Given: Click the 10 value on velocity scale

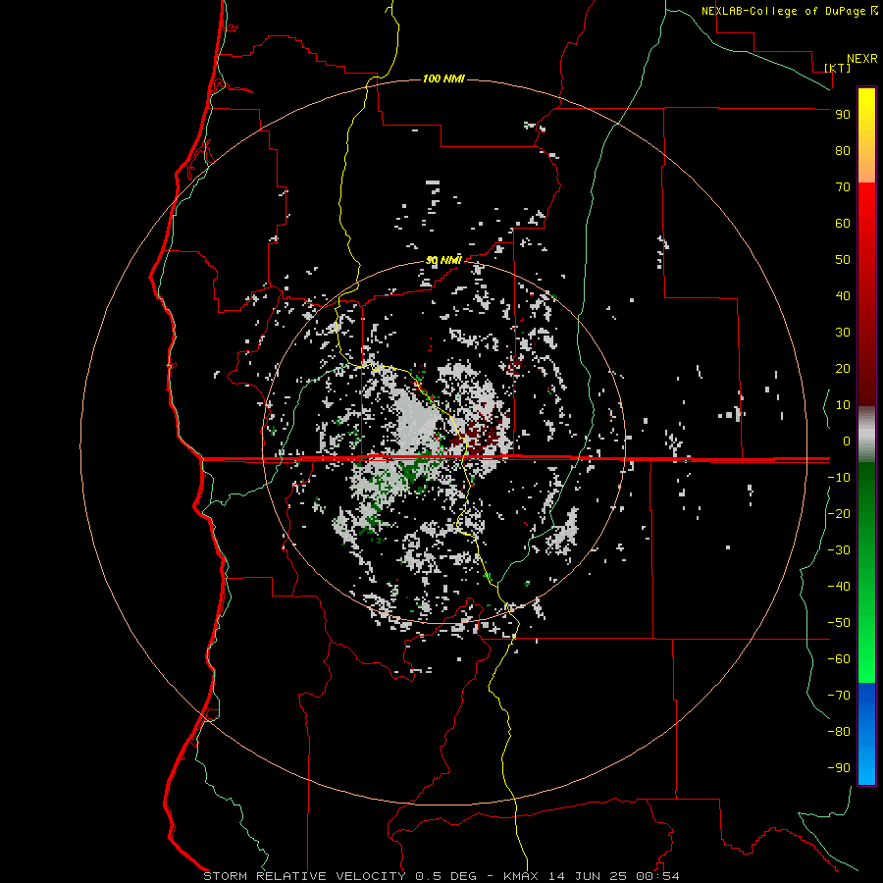Looking at the screenshot, I should (843, 405).
